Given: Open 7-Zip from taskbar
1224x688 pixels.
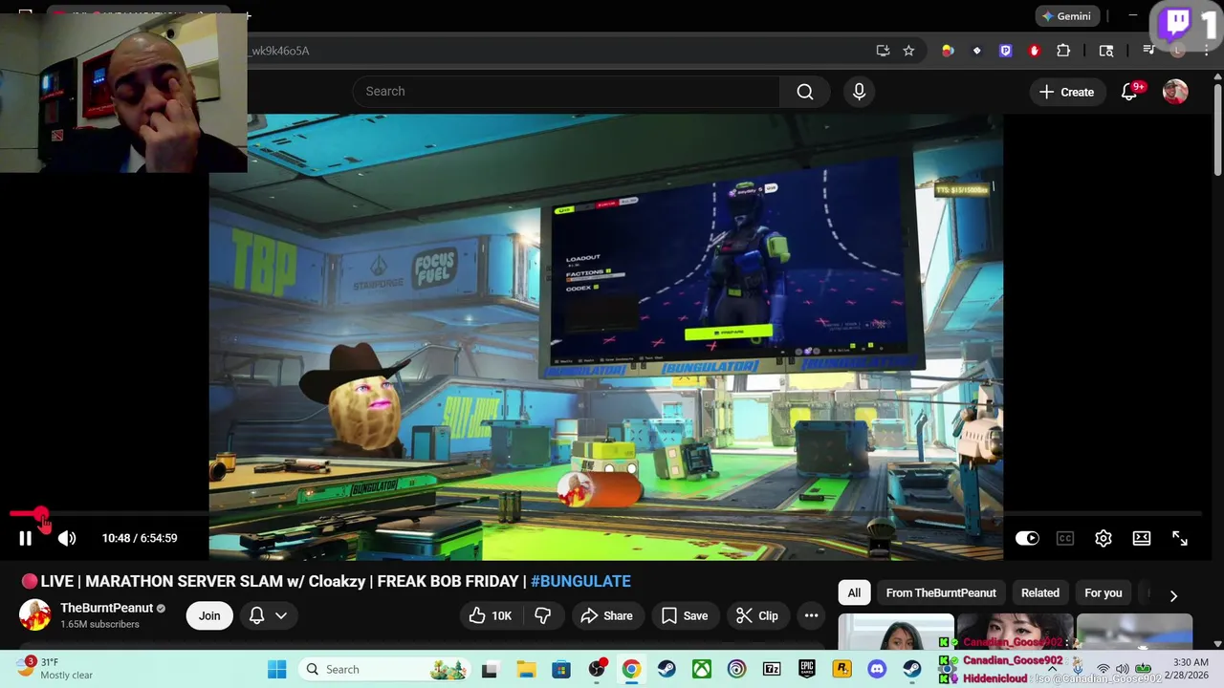Looking at the screenshot, I should [x=772, y=670].
